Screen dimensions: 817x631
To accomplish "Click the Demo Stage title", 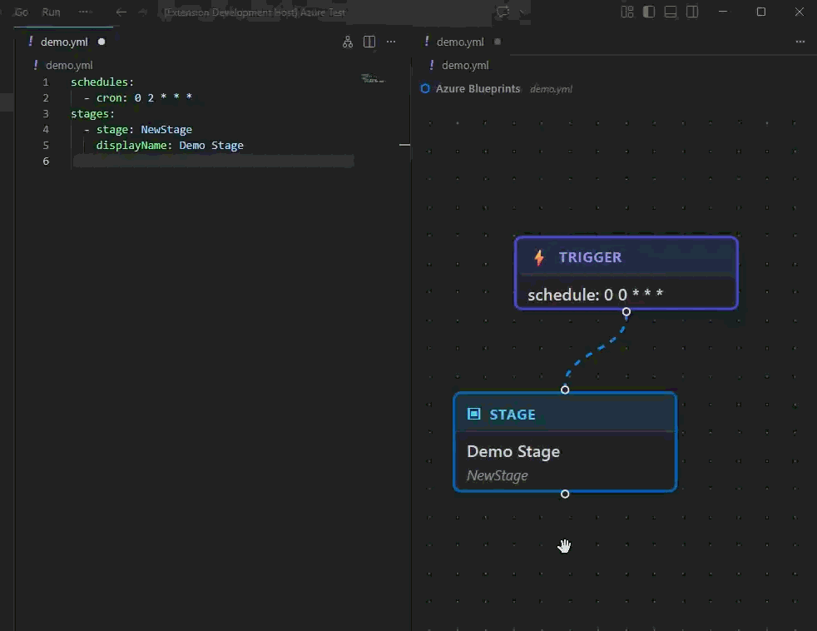I will 513,451.
